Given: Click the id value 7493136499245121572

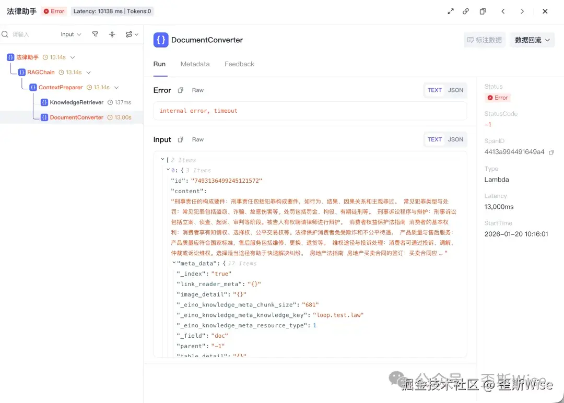Looking at the screenshot, I should click(x=226, y=181).
